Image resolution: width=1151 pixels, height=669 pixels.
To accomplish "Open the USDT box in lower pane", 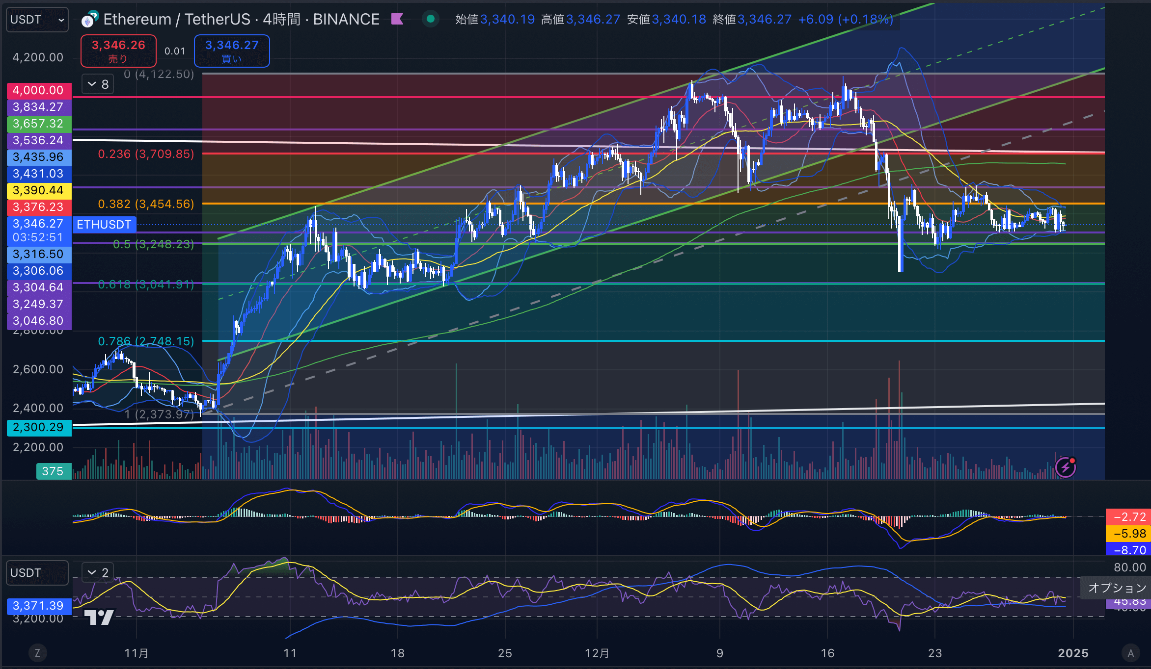I will (x=37, y=573).
